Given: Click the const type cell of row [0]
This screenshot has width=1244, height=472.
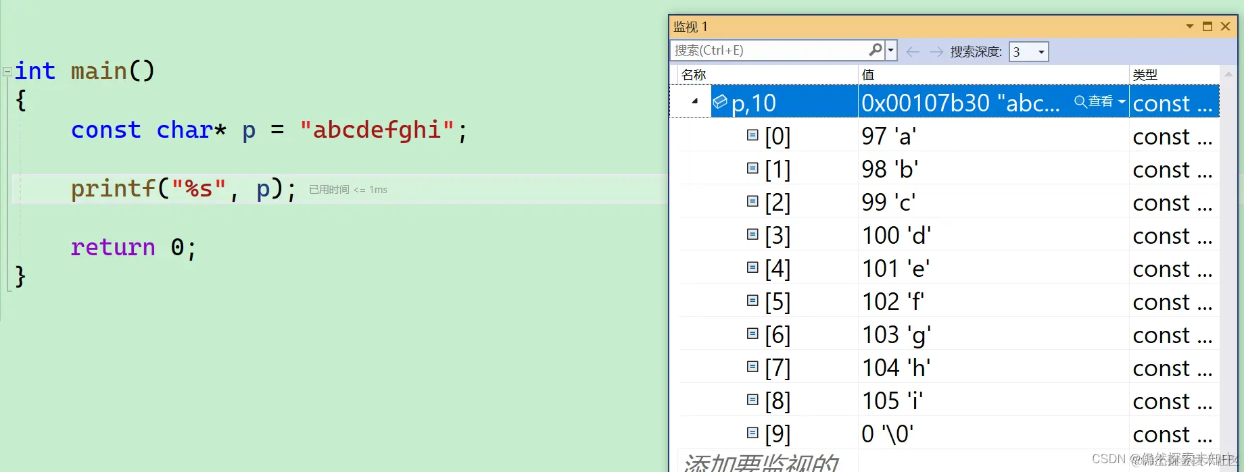Looking at the screenshot, I should pos(1173,136).
